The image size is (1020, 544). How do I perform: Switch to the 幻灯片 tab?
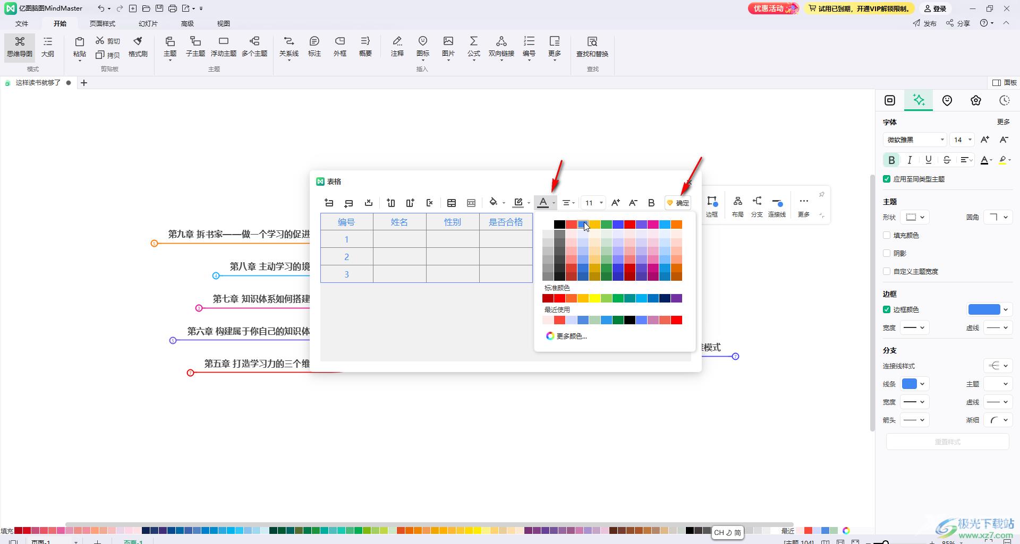coord(148,23)
